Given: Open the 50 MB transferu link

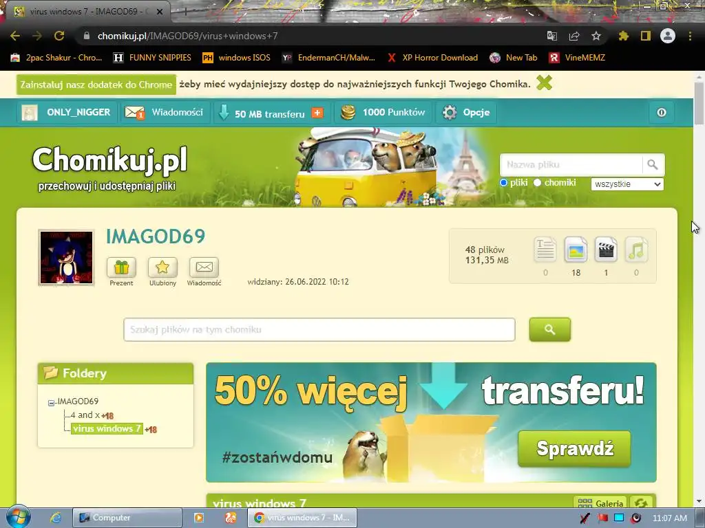Looking at the screenshot, I should point(270,113).
